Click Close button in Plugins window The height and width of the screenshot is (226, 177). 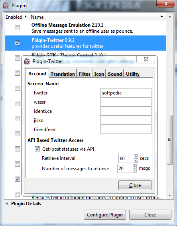(x=150, y=215)
